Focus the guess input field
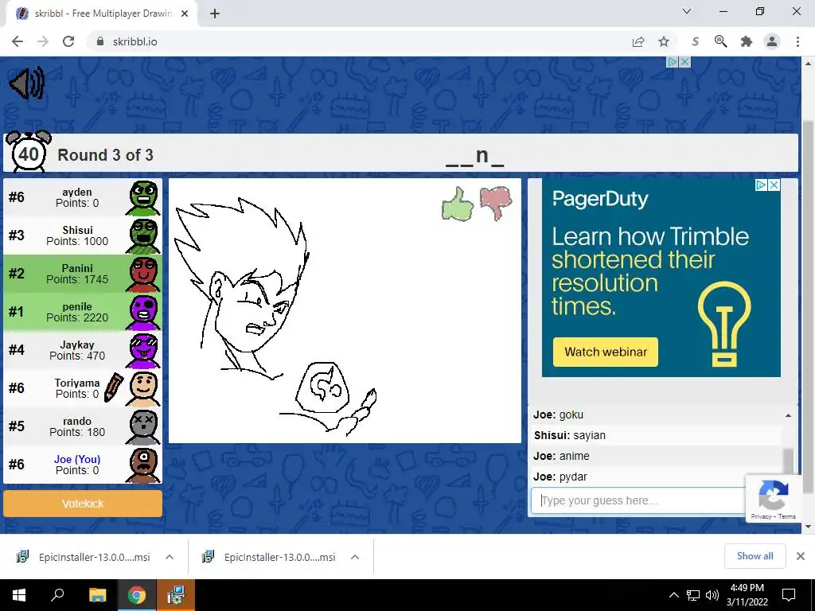815x611 pixels. pyautogui.click(x=638, y=500)
